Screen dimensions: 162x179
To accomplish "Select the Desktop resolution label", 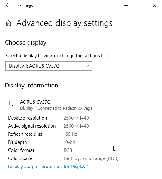I will 28,118.
